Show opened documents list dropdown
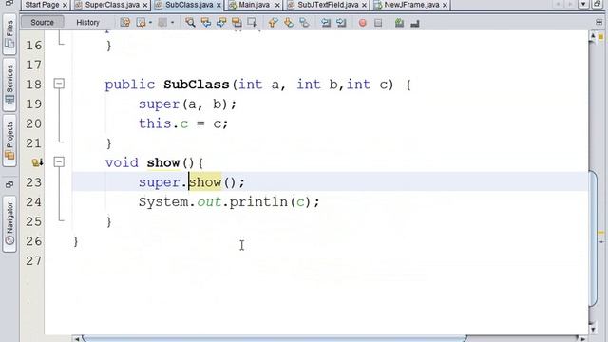This screenshot has width=608, height=342. [583, 4]
